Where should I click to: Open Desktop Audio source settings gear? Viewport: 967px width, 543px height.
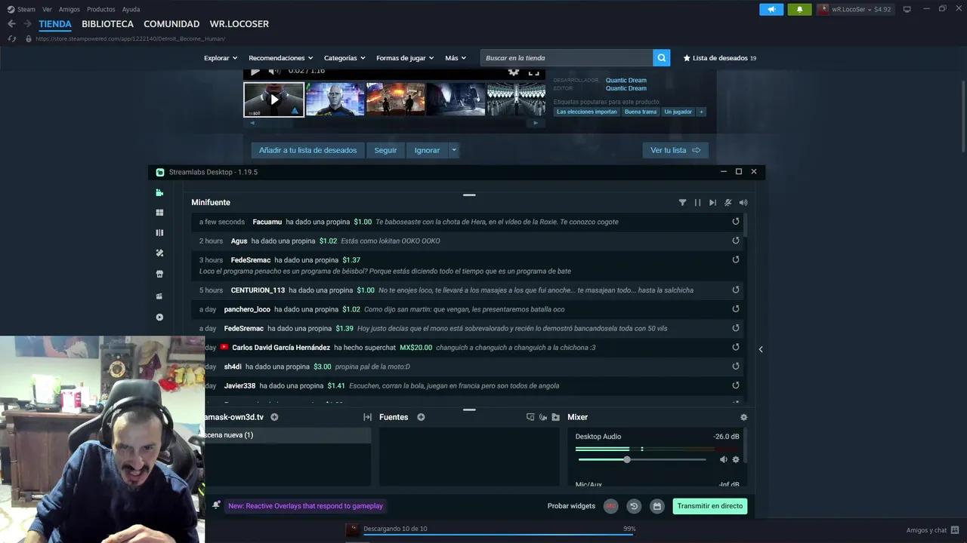736,459
